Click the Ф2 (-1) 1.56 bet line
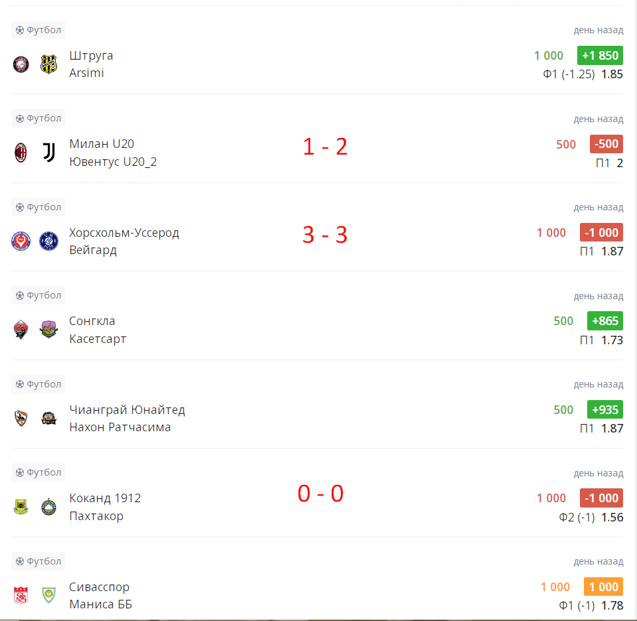The width and height of the screenshot is (637, 621). click(x=591, y=517)
